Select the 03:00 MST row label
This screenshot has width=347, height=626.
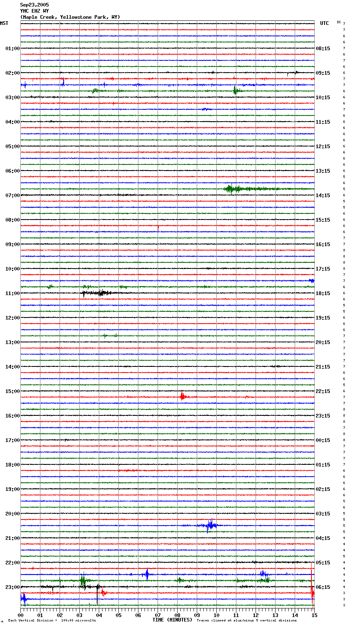coord(12,98)
